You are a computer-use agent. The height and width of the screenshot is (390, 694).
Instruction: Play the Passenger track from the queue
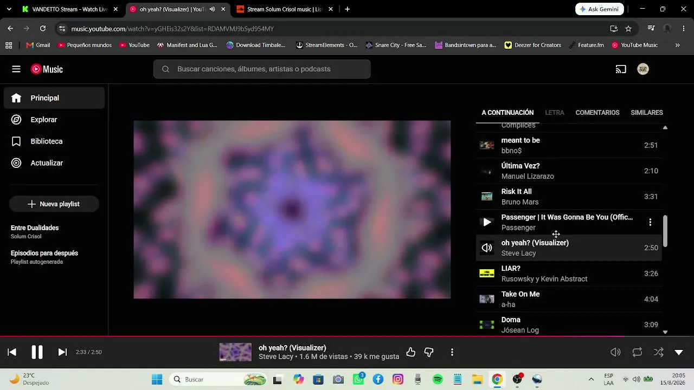click(487, 222)
